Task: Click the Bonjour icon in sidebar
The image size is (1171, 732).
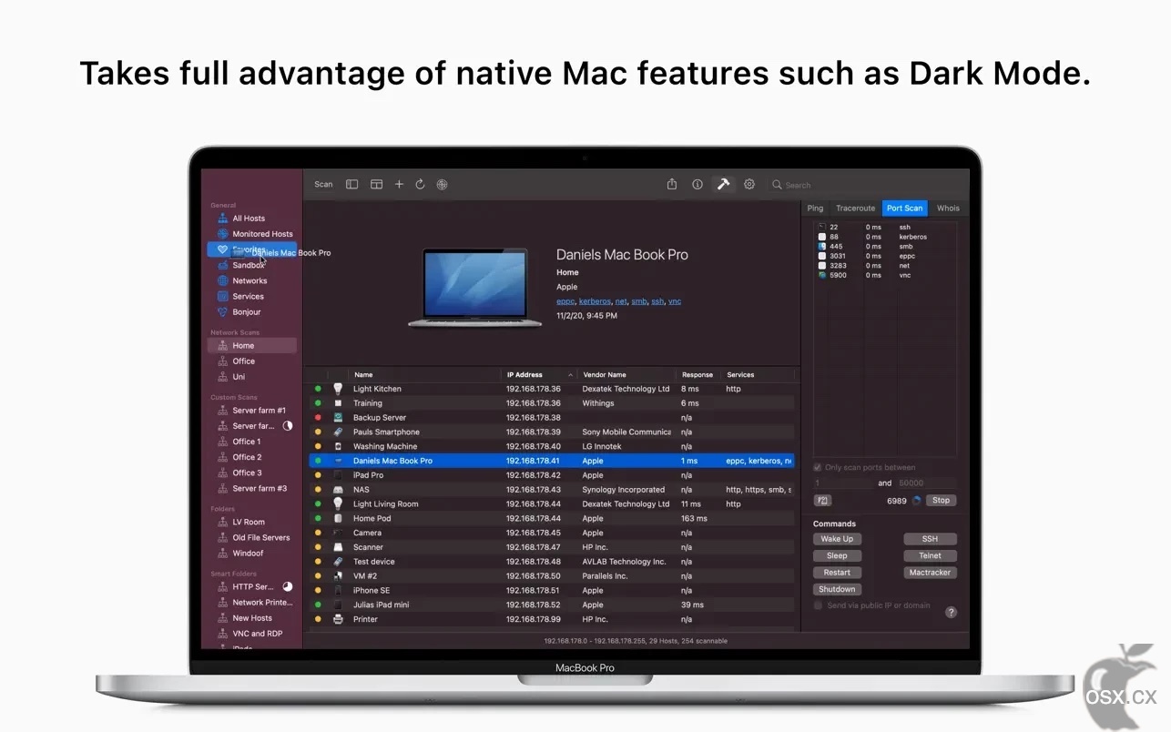Action: [222, 311]
